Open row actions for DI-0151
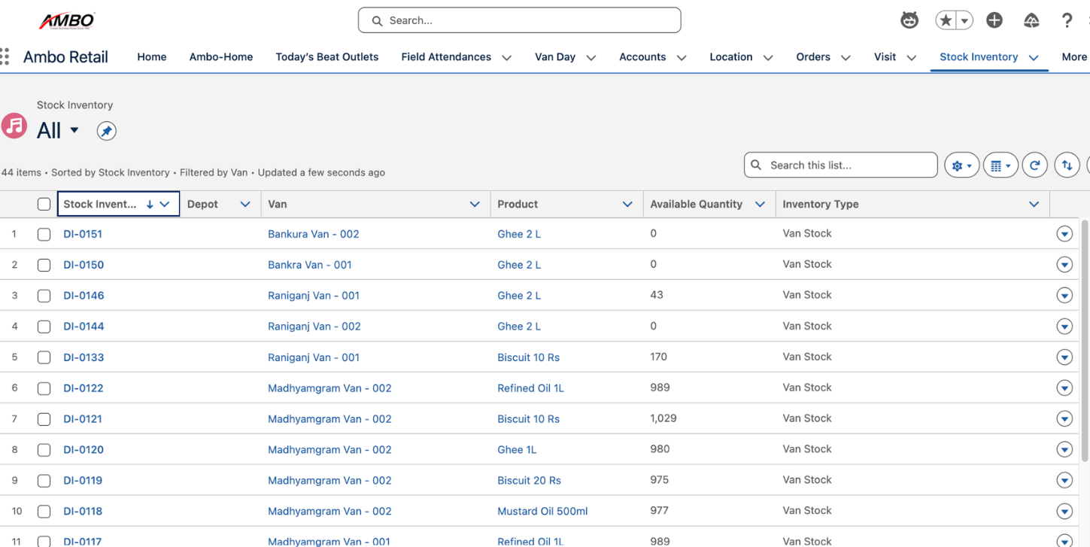The image size is (1090, 547). coord(1064,234)
